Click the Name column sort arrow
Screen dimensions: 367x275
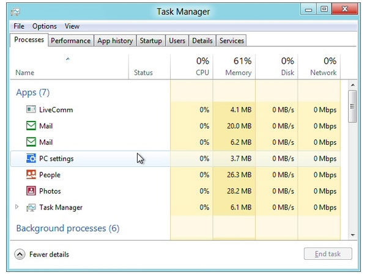click(x=68, y=59)
